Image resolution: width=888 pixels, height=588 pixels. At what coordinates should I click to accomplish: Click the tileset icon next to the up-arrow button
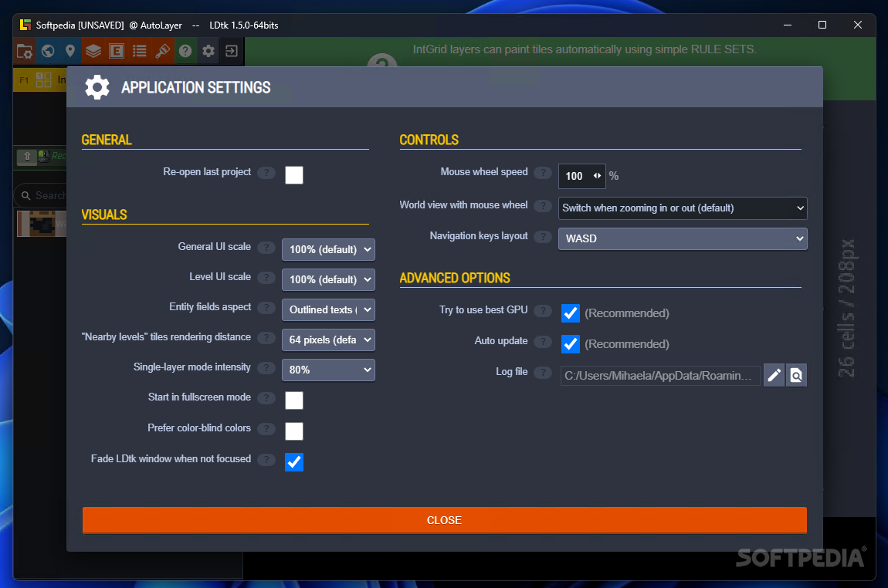(x=44, y=156)
